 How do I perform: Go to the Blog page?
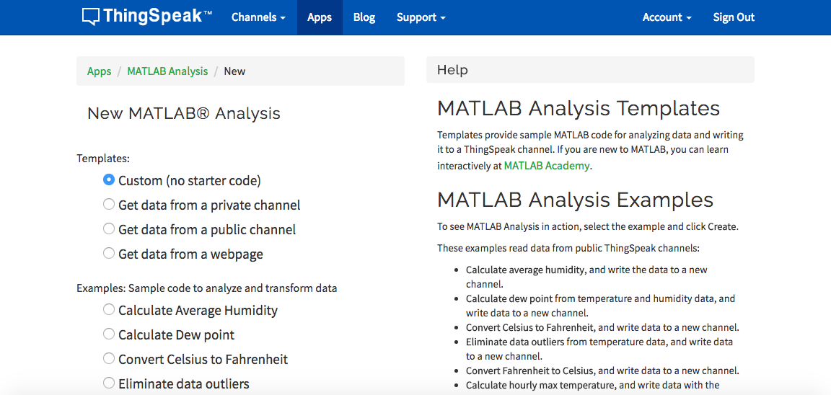pyautogui.click(x=364, y=17)
